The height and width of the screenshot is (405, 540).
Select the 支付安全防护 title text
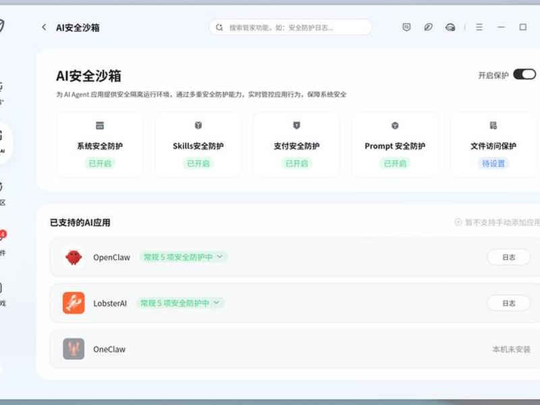(296, 146)
